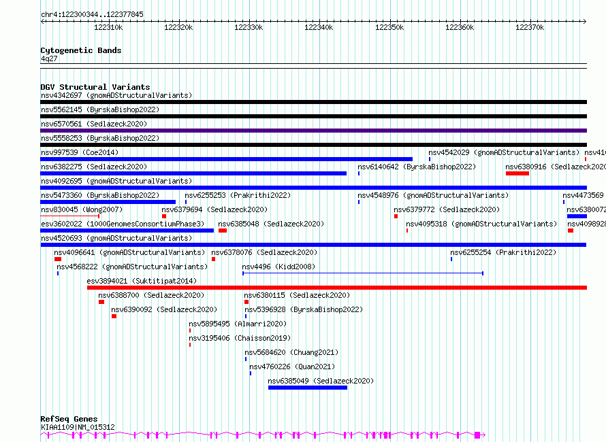
Task: Open the nsv4092695 gnomAD label
Action: (x=116, y=181)
